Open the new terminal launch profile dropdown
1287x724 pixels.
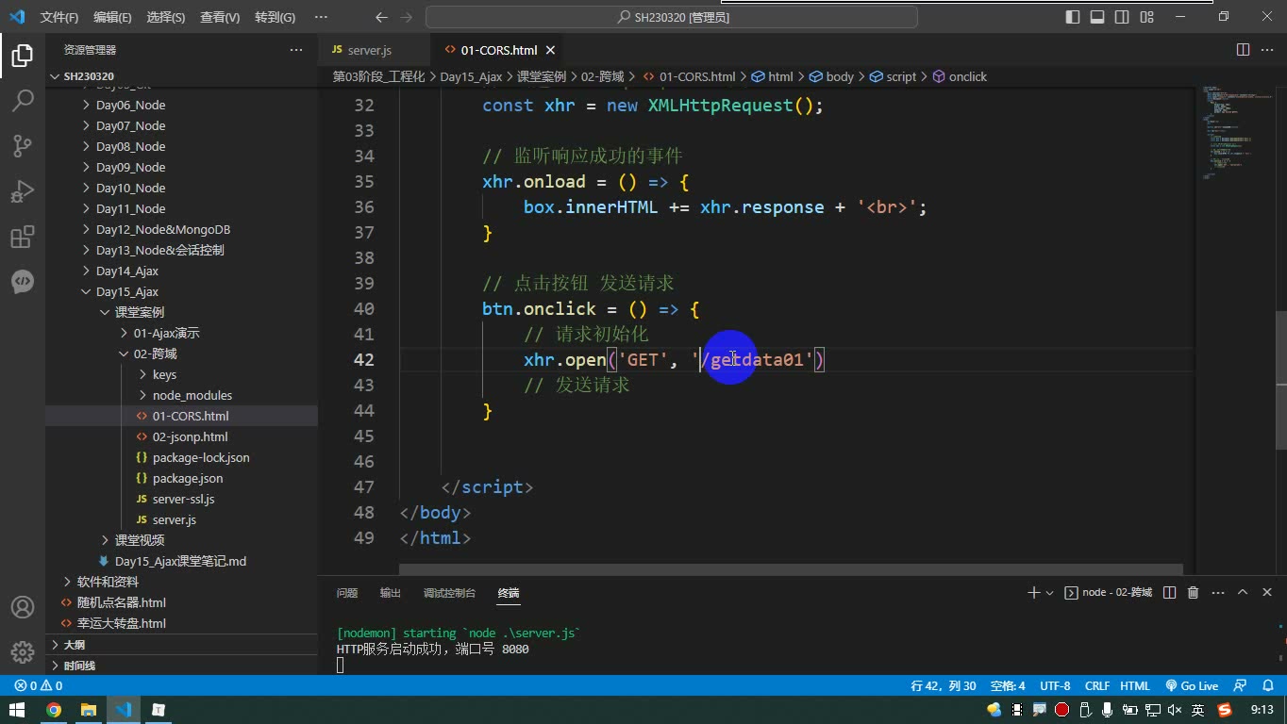(x=1049, y=593)
